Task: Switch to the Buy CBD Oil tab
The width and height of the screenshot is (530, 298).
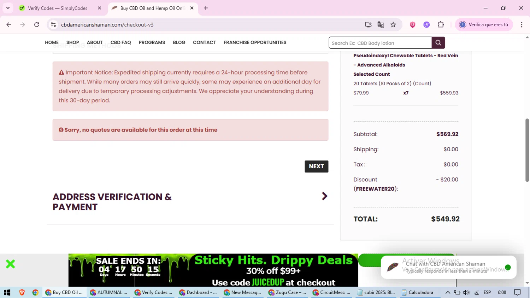Action: pos(152,8)
